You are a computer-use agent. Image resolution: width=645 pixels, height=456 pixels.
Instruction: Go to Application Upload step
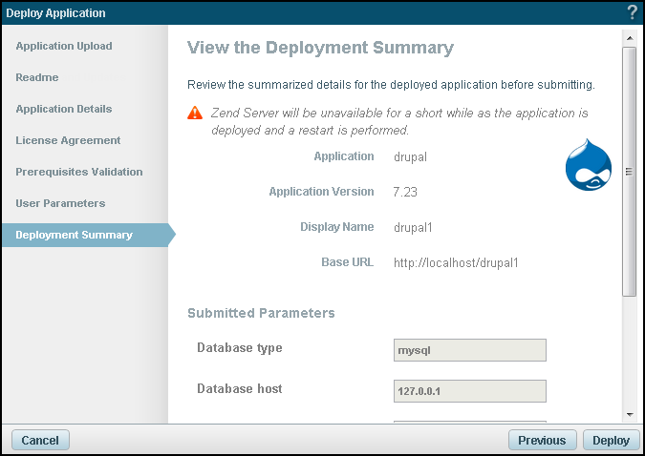point(64,46)
